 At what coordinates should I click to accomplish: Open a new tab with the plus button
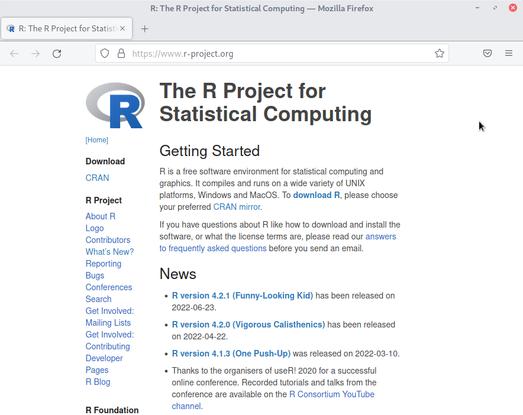click(x=144, y=28)
